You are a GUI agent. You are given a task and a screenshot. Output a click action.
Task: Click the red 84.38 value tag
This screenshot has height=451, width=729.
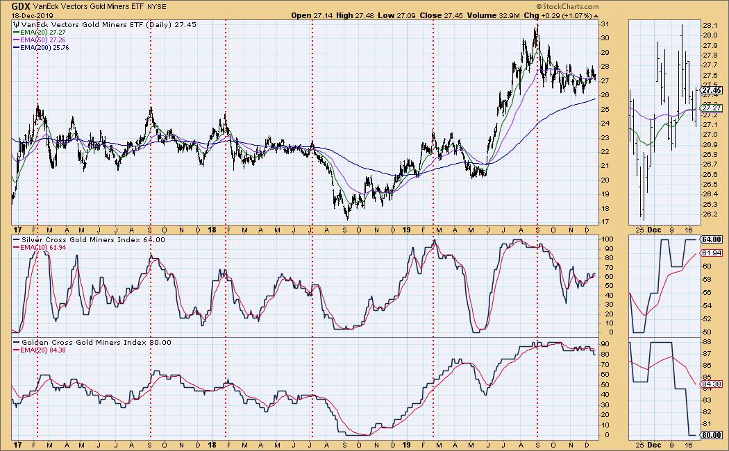(x=712, y=384)
